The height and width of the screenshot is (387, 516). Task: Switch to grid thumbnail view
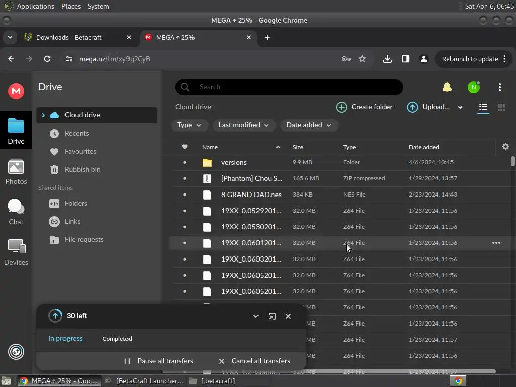tap(501, 107)
